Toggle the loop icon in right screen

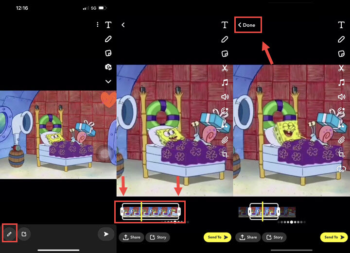(341, 169)
